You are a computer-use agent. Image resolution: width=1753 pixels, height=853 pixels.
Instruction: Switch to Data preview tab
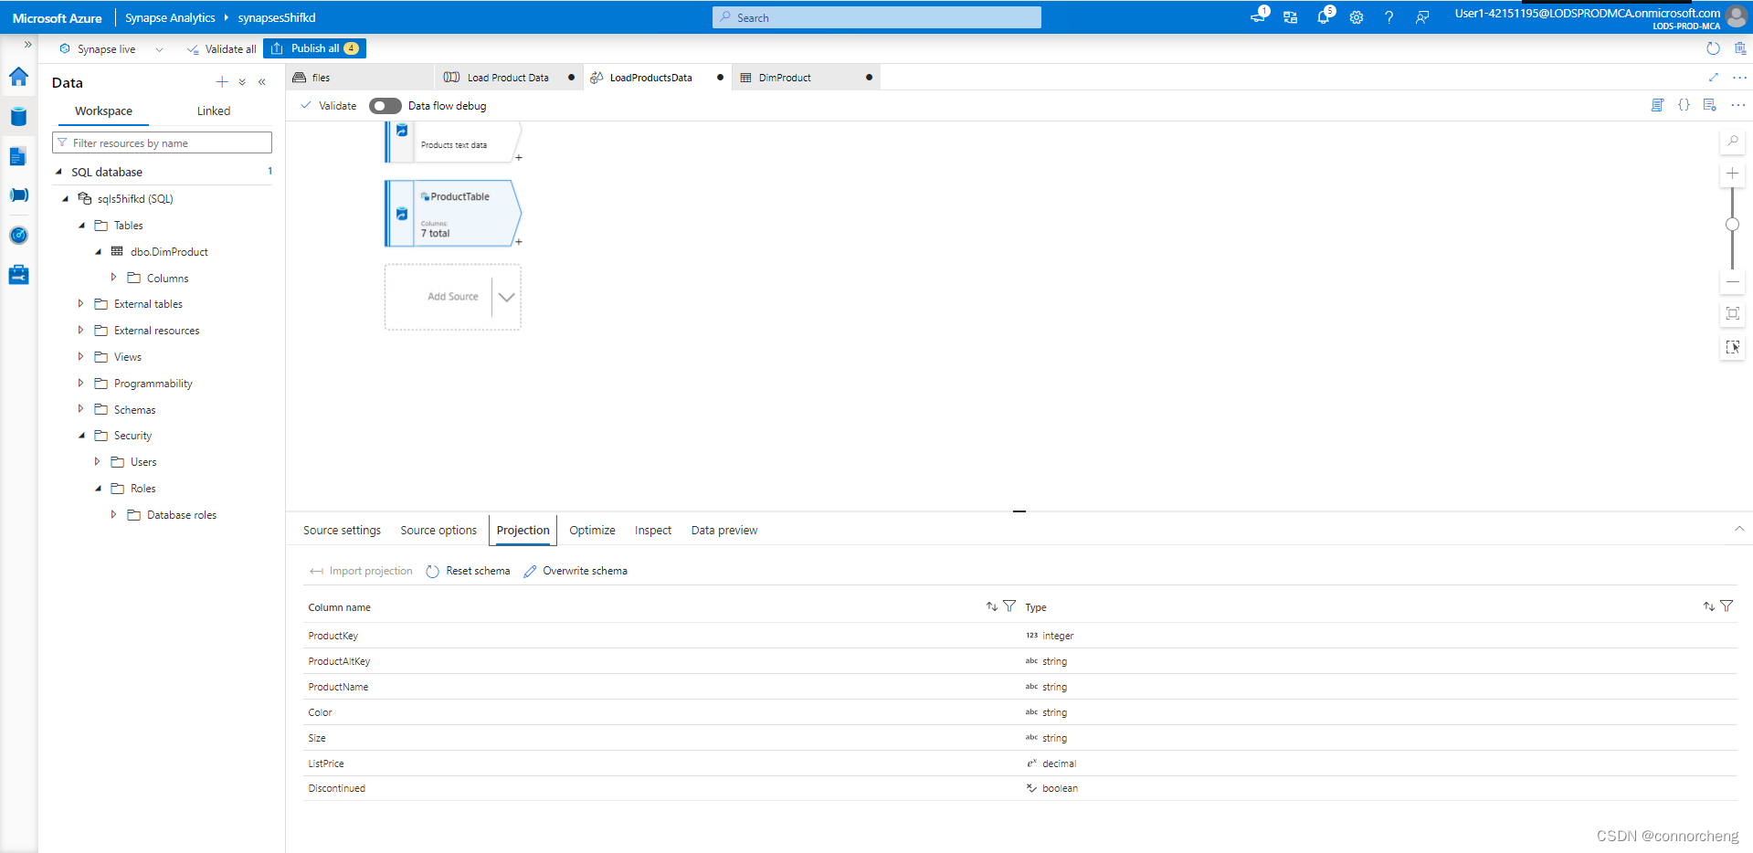pos(724,531)
